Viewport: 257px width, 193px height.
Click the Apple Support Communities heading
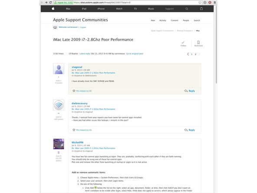[80, 20]
